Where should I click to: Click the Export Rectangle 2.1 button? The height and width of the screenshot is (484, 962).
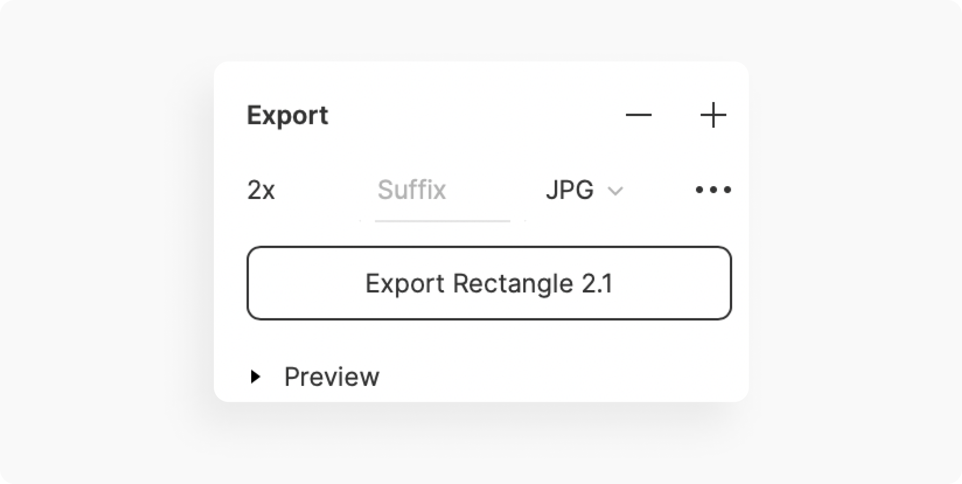click(x=489, y=283)
